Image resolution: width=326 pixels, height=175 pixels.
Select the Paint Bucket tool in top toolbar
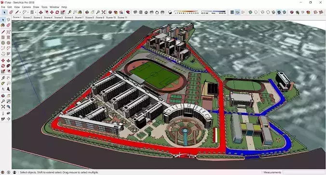coord(80,12)
